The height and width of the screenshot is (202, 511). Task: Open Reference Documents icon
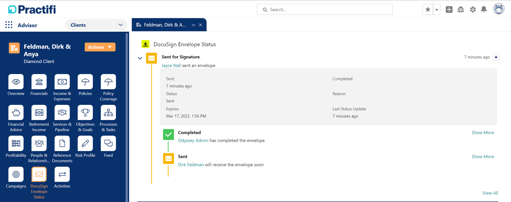(x=62, y=143)
